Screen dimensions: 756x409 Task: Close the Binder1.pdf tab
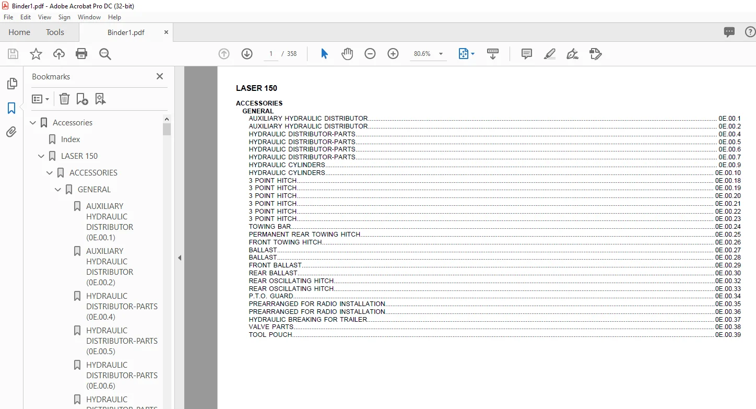click(x=167, y=32)
